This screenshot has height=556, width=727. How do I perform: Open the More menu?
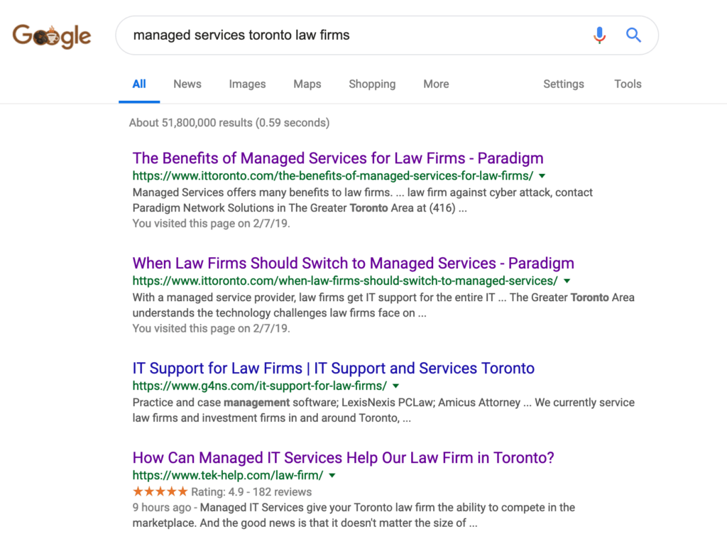(x=436, y=84)
